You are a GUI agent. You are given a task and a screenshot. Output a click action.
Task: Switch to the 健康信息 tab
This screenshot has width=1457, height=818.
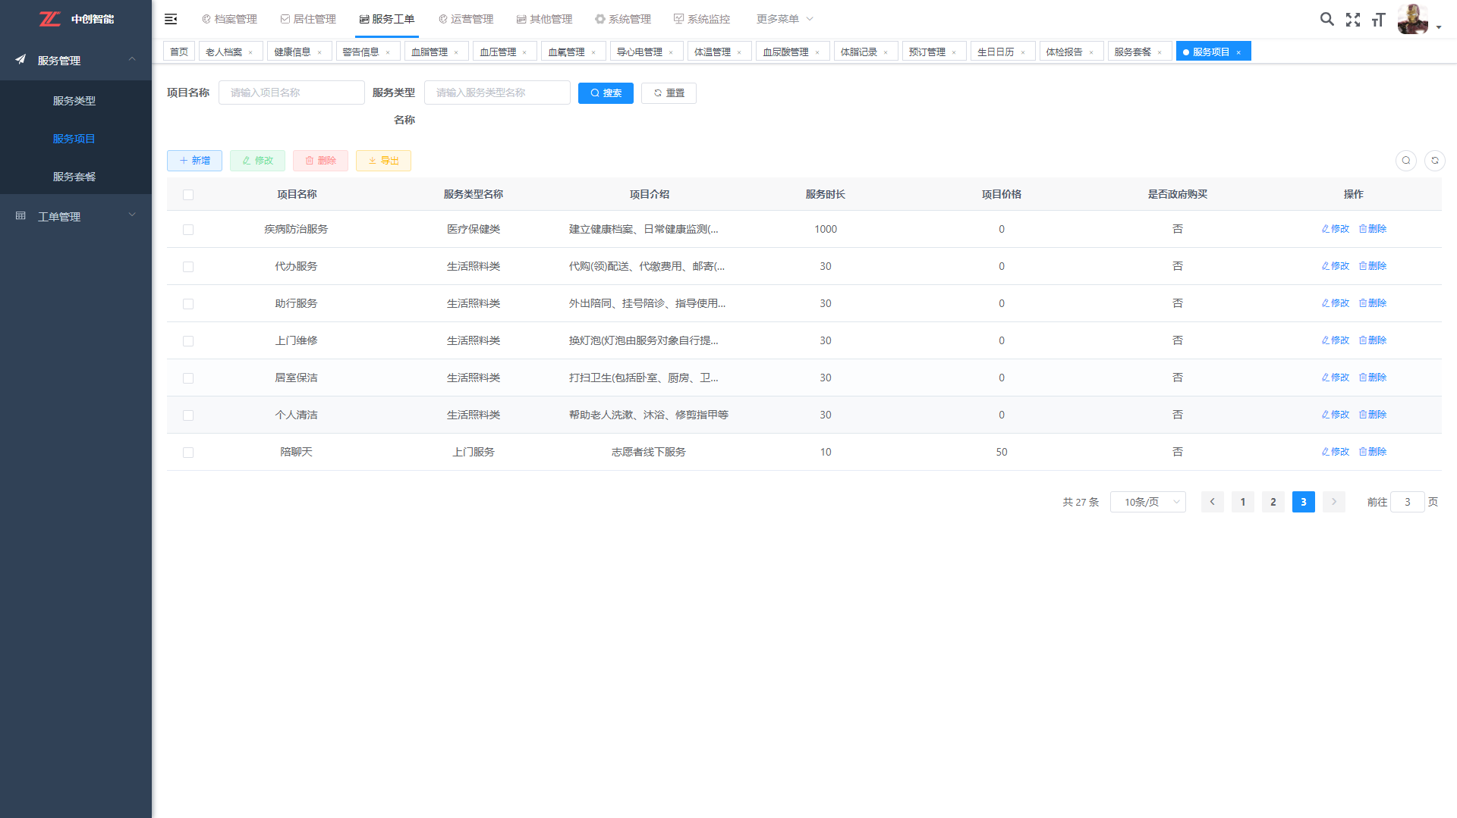(x=292, y=52)
